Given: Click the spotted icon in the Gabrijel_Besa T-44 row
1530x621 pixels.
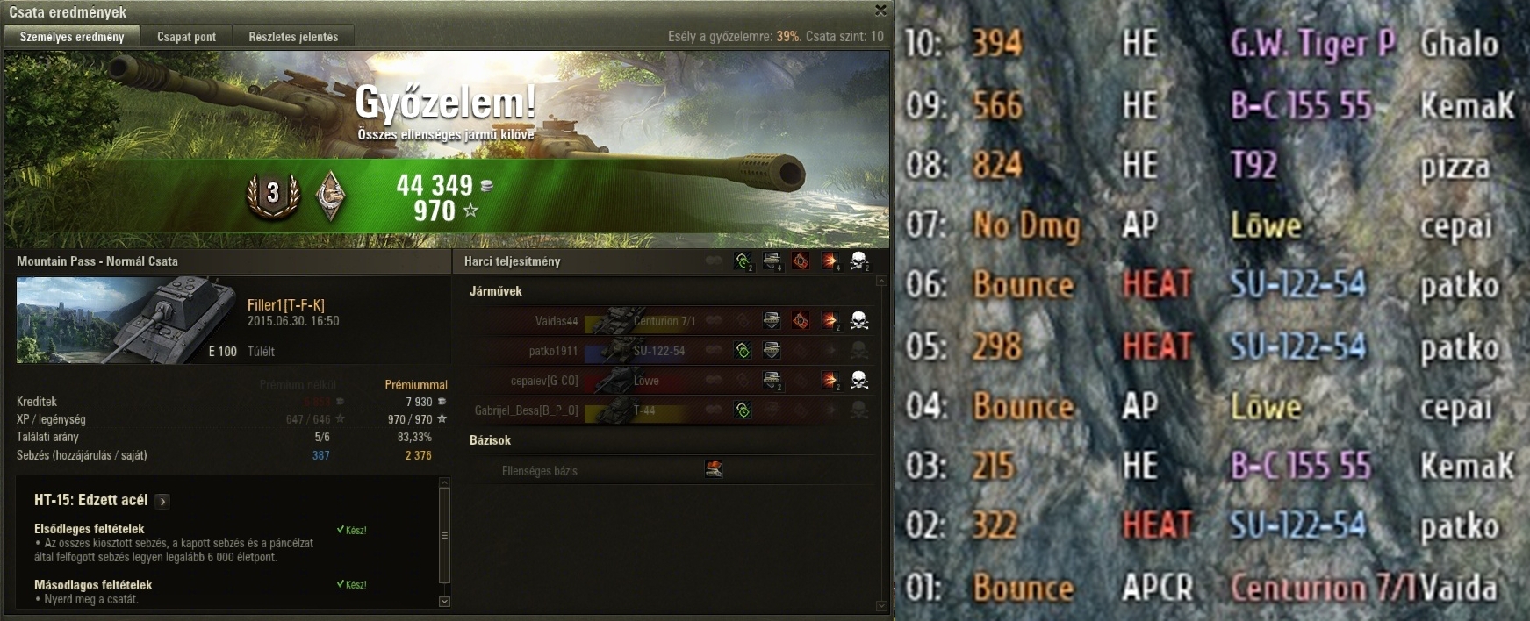Looking at the screenshot, I should 743,410.
